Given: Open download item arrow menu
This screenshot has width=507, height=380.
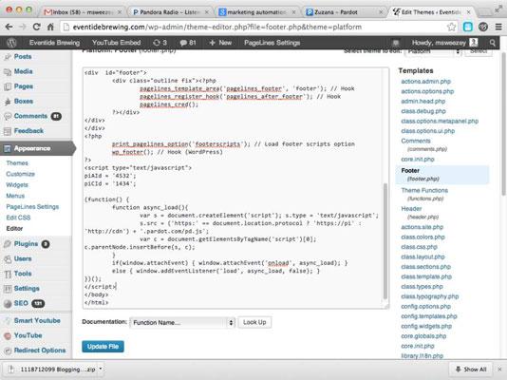Looking at the screenshot, I should [x=101, y=369].
